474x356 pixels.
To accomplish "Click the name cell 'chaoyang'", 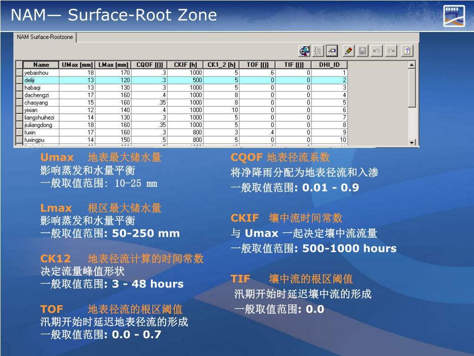I will [41, 102].
